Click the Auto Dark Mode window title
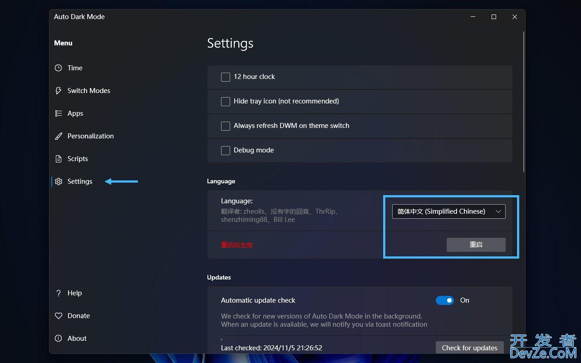Image resolution: width=581 pixels, height=363 pixels. point(79,17)
